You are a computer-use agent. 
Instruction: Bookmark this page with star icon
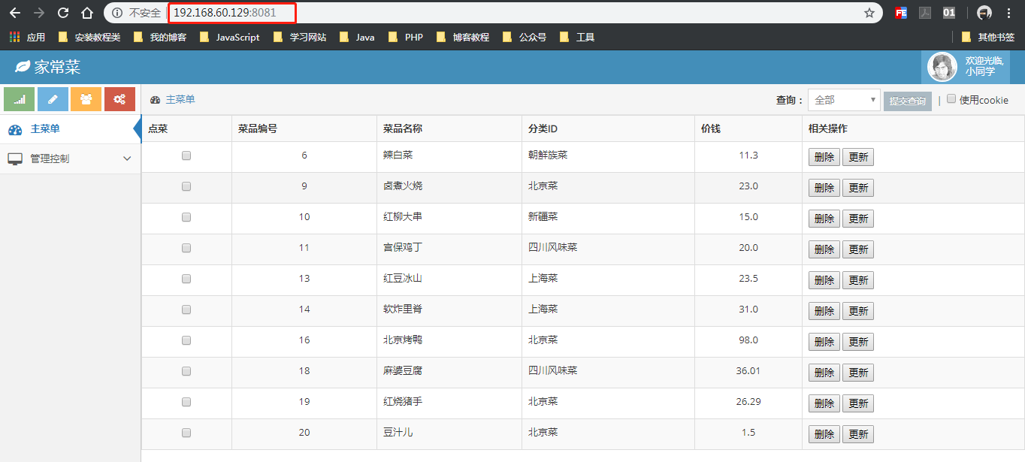869,13
